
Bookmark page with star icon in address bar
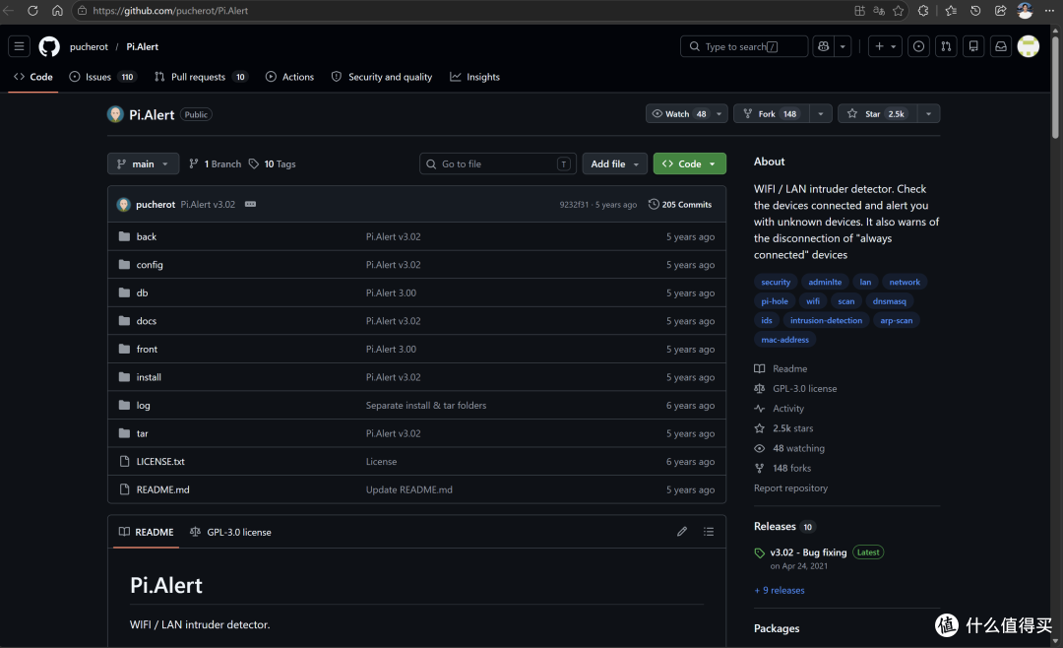[x=899, y=10]
